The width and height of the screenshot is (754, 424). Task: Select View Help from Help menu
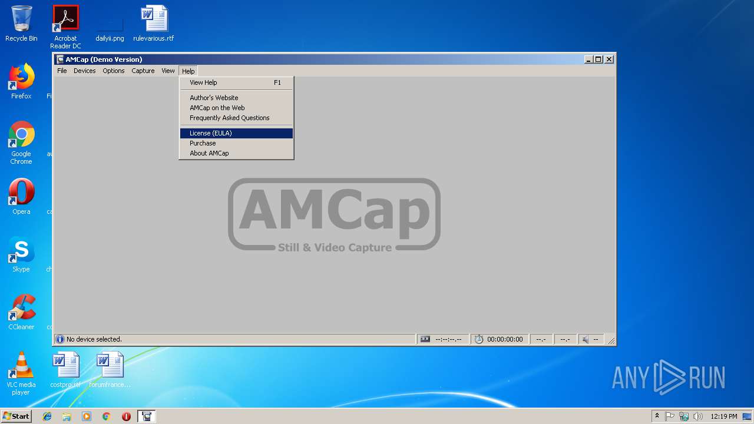pos(236,82)
